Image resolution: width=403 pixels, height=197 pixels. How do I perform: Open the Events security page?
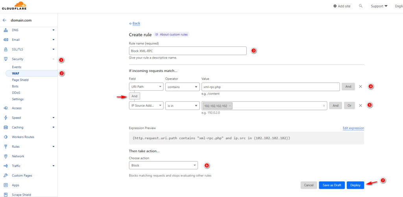(17, 67)
